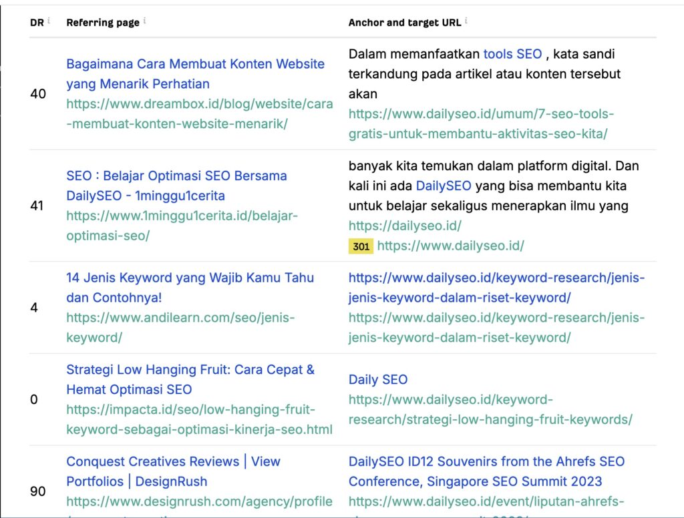684x518 pixels.
Task: Open 'Strategi Low Hanging Fruit' page title
Action: (190, 379)
